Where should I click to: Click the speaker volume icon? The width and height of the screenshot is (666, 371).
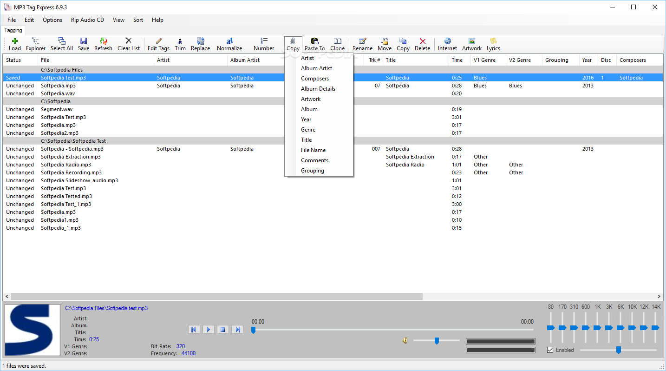point(405,341)
